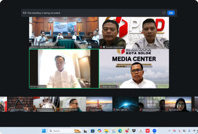Click muted mic icon on Ilham Eka Putra

(101, 87)
